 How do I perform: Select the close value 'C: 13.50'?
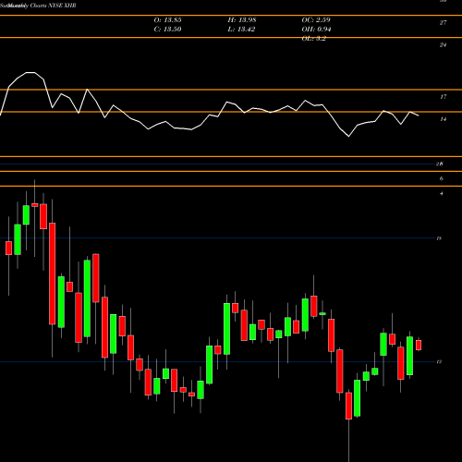(167, 30)
